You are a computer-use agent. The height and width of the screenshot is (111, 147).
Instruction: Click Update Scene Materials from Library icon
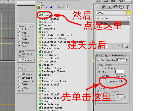(x=59, y=7)
